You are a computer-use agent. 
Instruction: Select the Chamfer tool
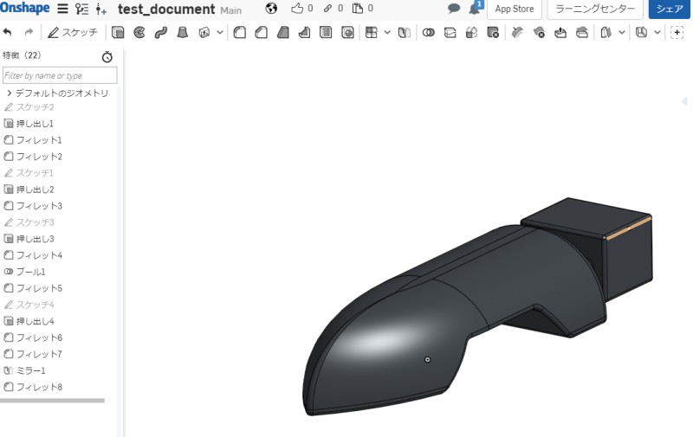point(262,32)
